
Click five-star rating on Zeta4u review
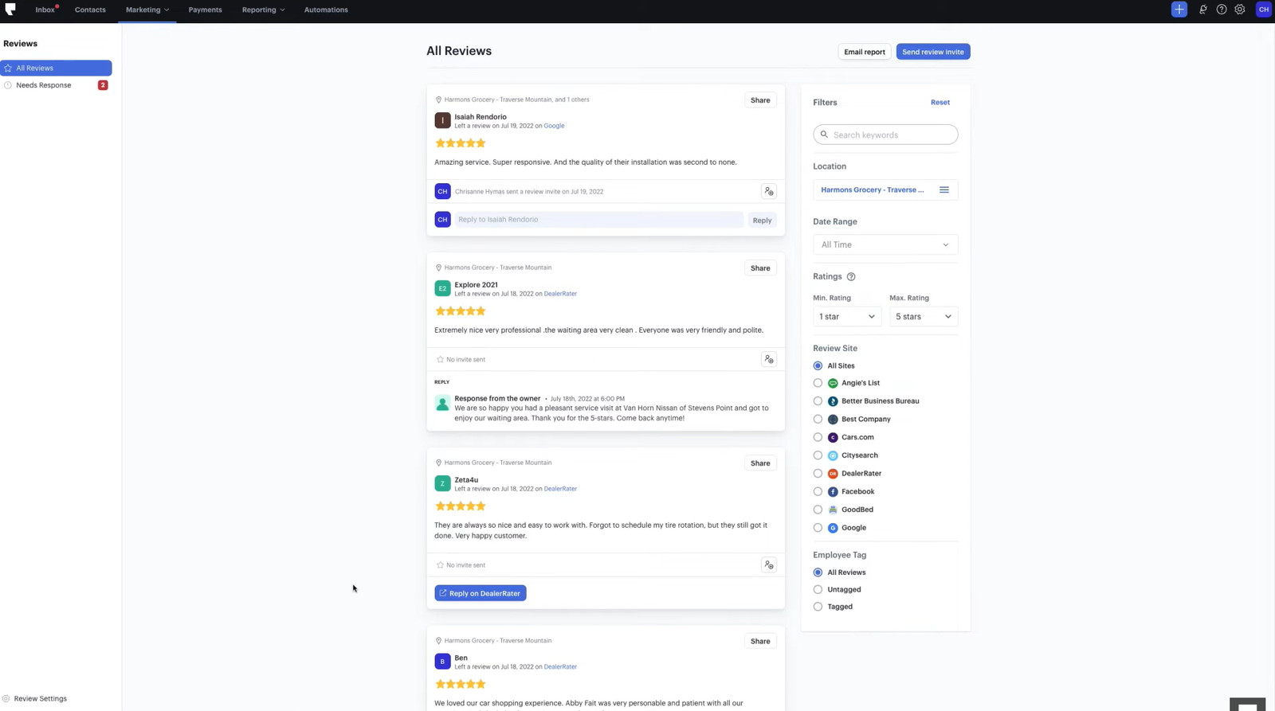[461, 506]
